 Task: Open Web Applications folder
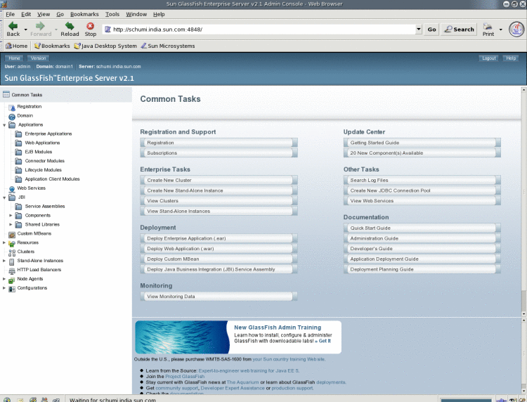tap(42, 143)
